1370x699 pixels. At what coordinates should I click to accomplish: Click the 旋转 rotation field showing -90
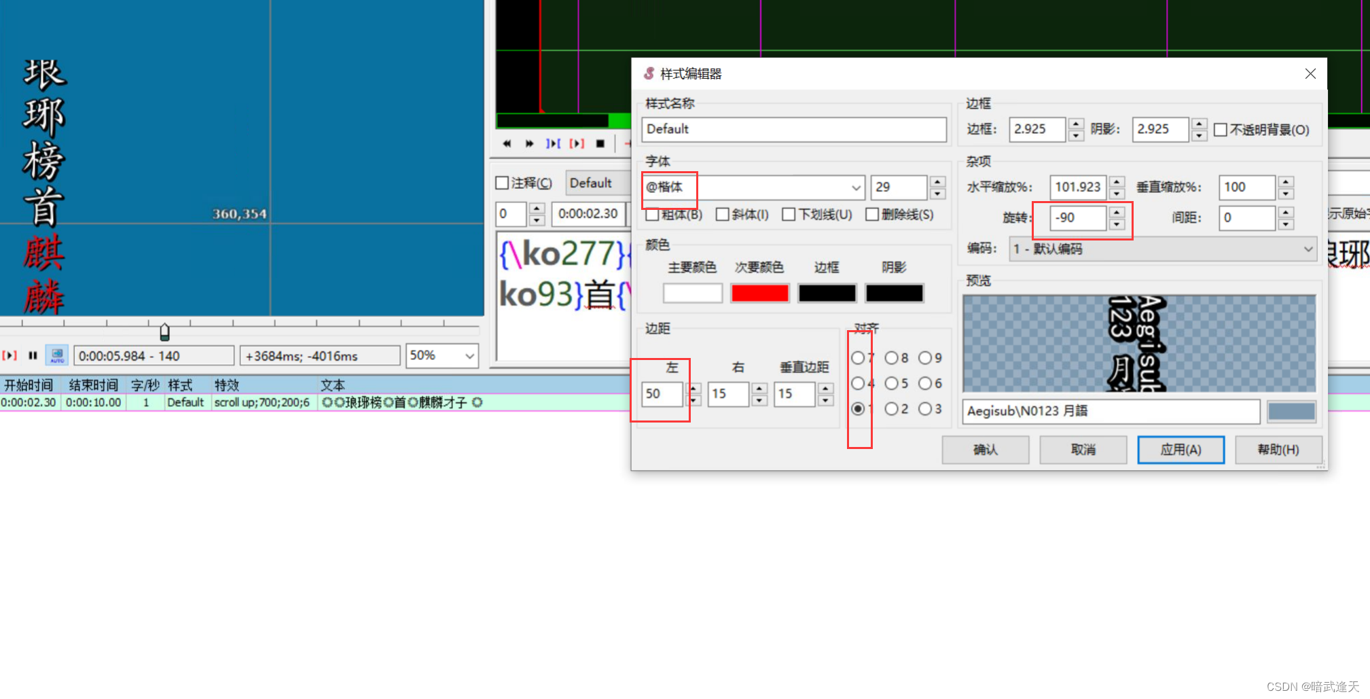coord(1078,218)
